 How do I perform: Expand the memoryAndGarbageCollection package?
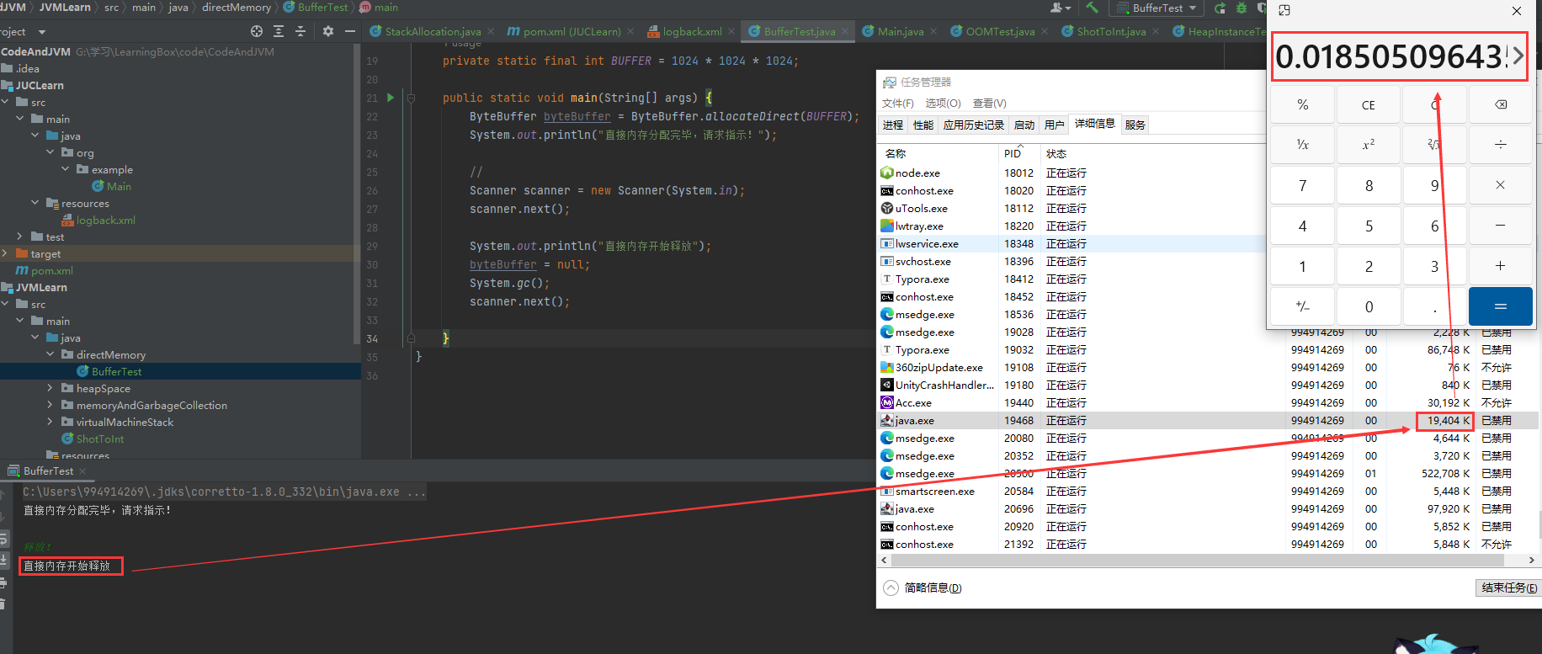coord(51,405)
